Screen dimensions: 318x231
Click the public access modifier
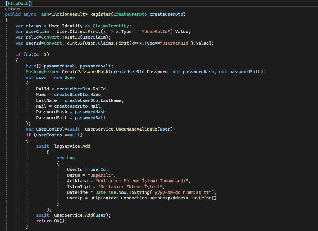tap(13, 14)
